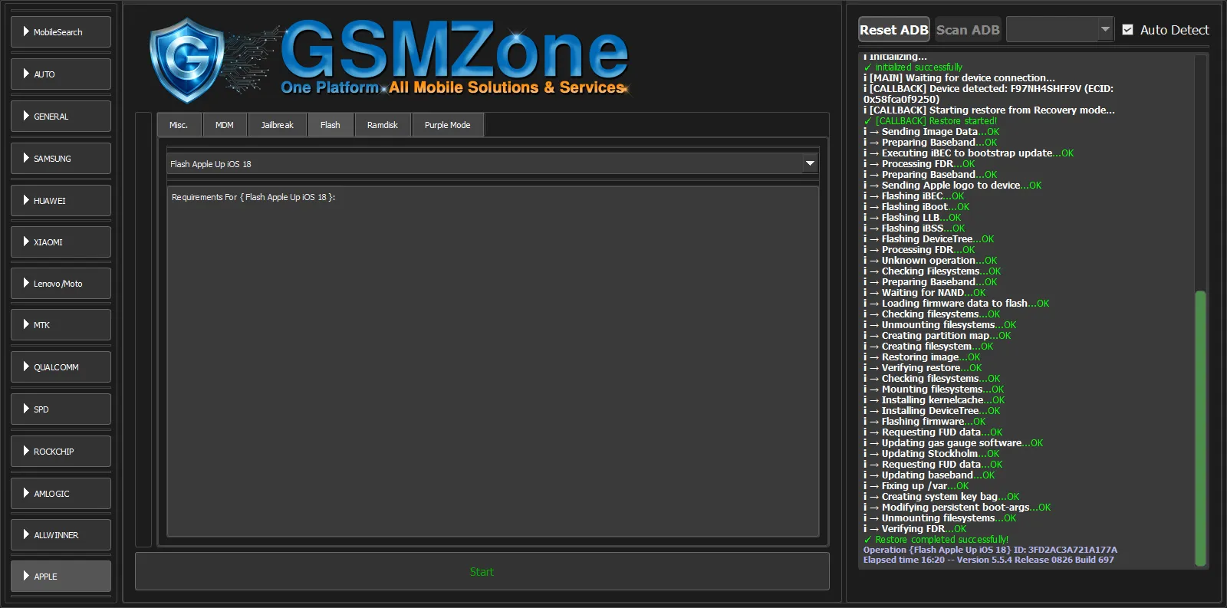Open the AMLOGIC sidebar section
Image resolution: width=1227 pixels, height=608 pixels.
[x=61, y=494]
